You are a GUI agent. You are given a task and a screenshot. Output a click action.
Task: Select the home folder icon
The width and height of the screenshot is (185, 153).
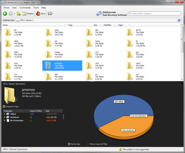(89, 43)
